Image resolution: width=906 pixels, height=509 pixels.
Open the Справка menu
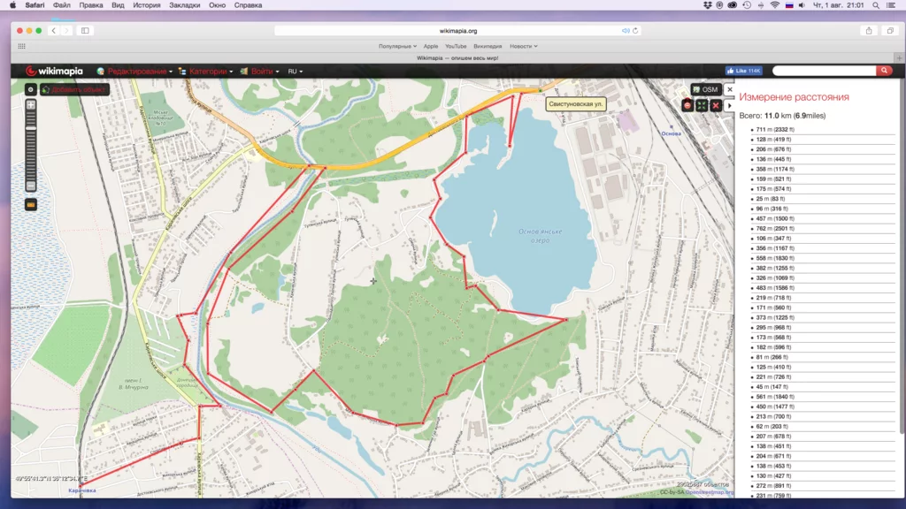click(248, 5)
